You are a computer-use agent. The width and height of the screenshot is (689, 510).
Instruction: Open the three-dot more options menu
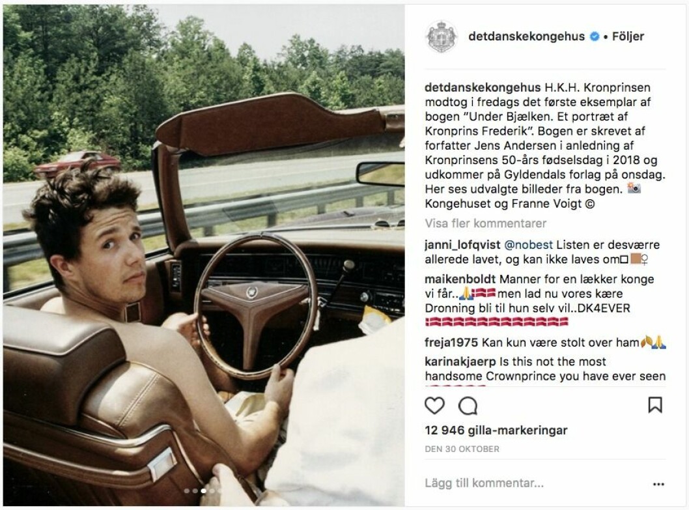pyautogui.click(x=658, y=484)
